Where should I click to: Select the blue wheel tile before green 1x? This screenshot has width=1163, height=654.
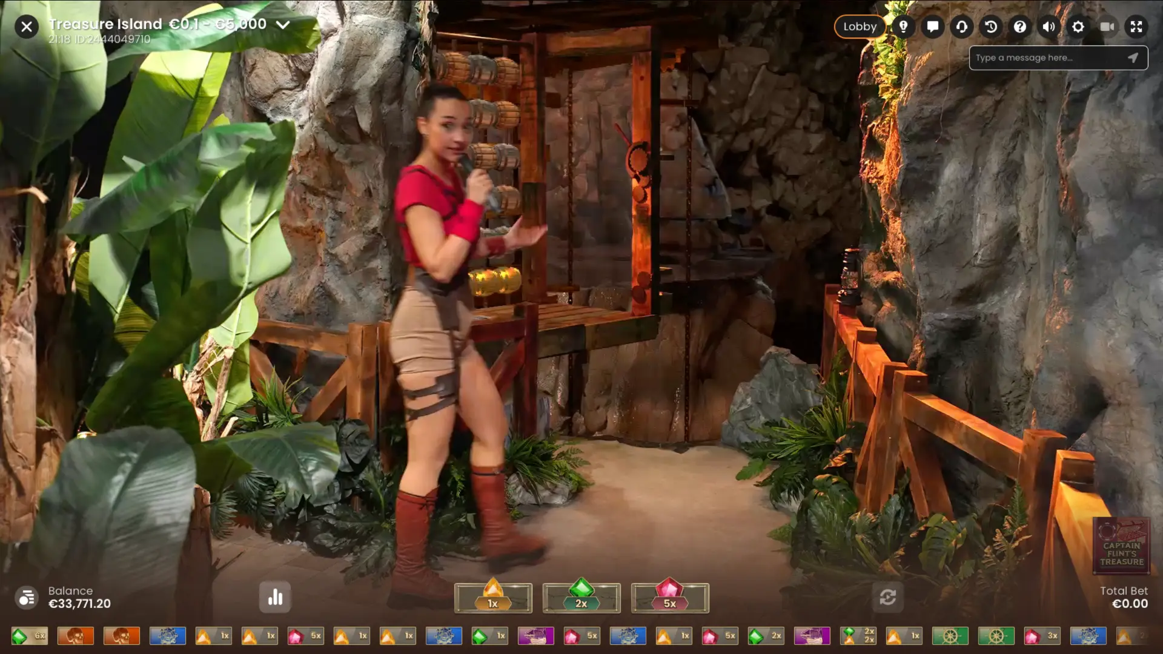pos(444,636)
